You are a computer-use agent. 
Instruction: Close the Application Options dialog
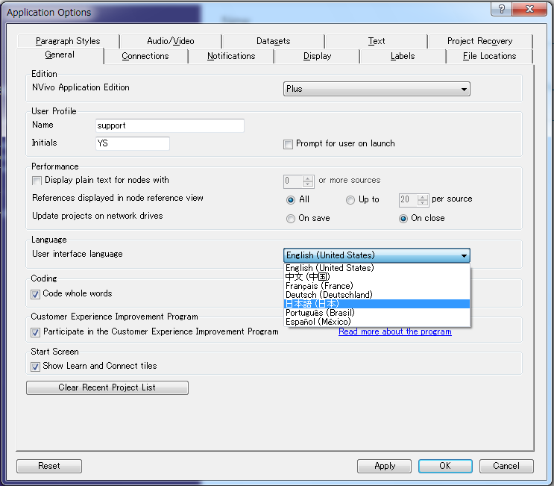click(529, 9)
